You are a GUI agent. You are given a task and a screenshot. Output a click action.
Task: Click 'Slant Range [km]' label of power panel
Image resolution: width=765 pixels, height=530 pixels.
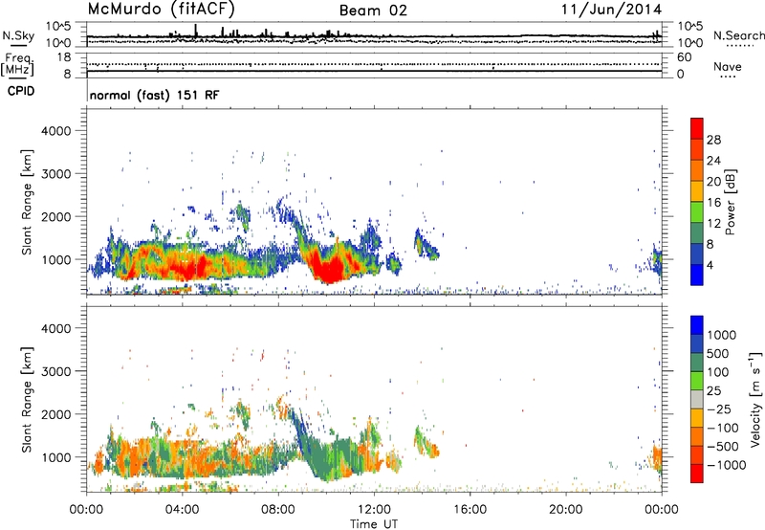tap(27, 202)
